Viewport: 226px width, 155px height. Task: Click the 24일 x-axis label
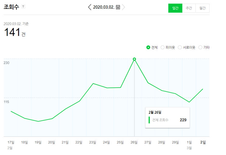pos(106,142)
